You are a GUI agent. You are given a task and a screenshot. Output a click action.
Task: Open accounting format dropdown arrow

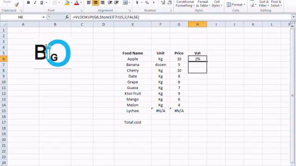click(142, 2)
